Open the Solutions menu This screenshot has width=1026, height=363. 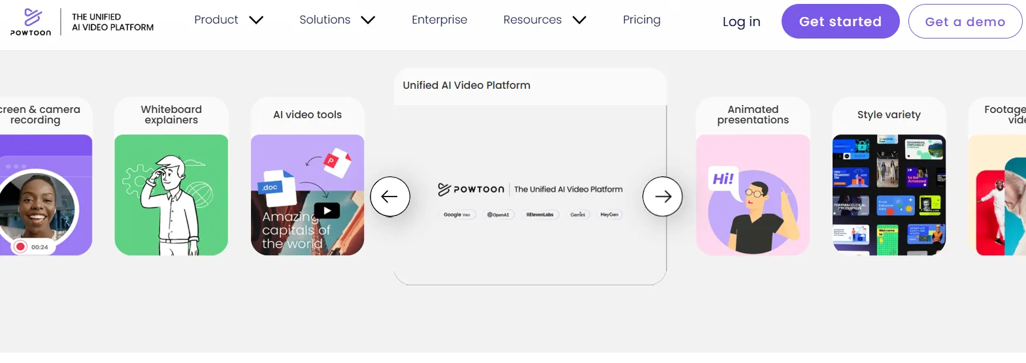point(325,20)
